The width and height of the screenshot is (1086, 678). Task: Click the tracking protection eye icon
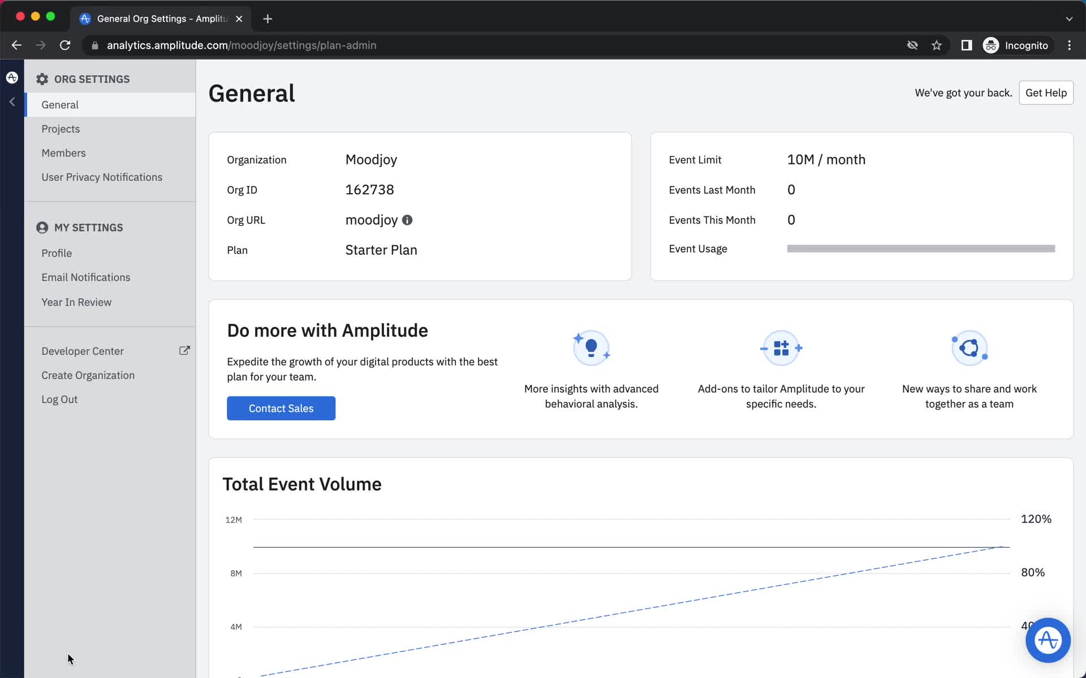(x=912, y=45)
